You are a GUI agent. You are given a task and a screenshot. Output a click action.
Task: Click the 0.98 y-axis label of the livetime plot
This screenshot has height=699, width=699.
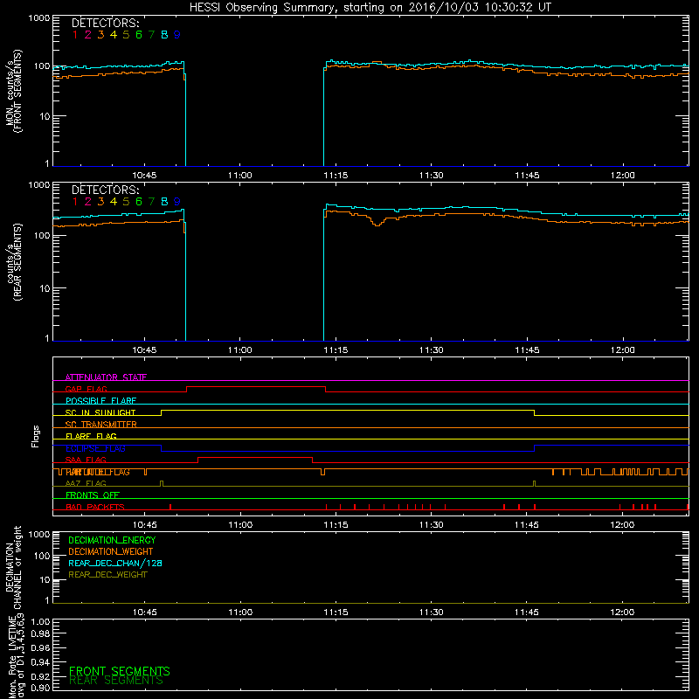pyautogui.click(x=40, y=633)
